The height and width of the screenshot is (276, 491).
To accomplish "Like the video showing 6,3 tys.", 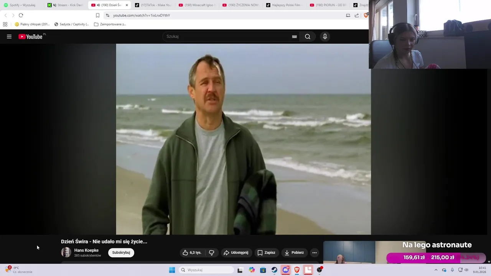I will coord(192,253).
